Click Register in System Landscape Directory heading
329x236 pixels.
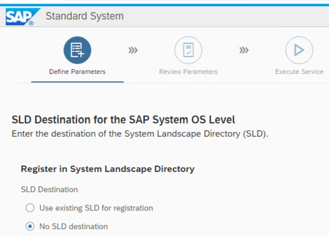click(107, 169)
